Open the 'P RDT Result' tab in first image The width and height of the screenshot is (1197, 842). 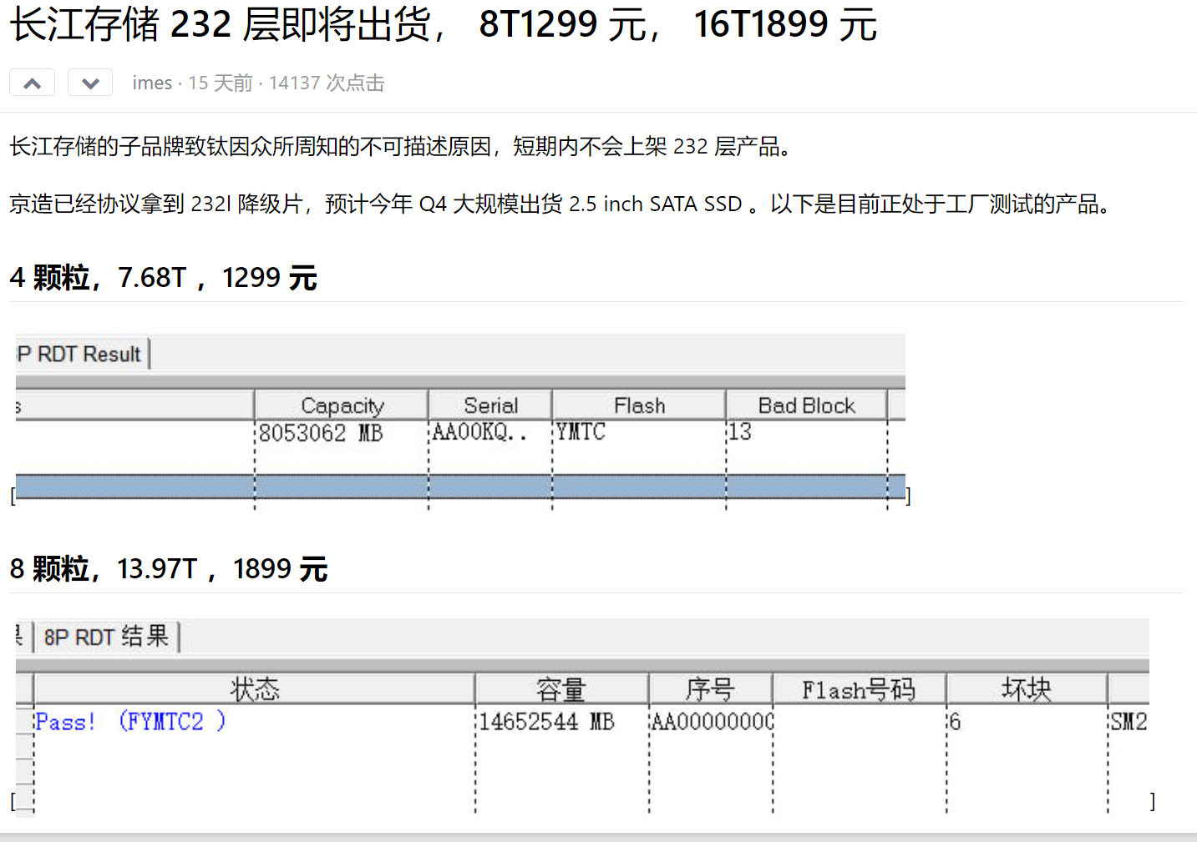(x=82, y=354)
